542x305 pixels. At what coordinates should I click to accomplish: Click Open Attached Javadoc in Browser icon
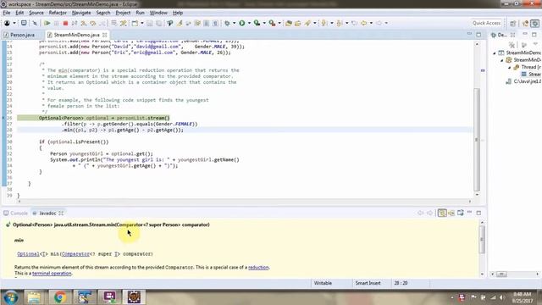[461, 213]
